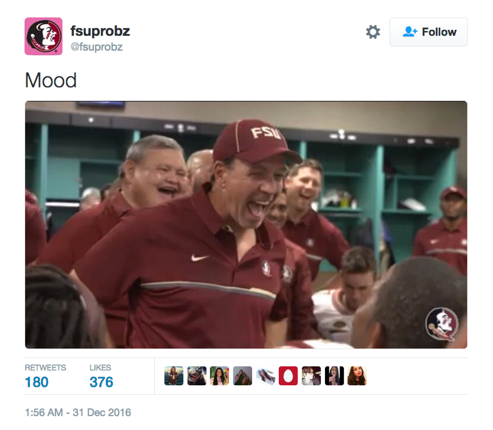Play the locker room video
This screenshot has width=493, height=430.
tap(246, 224)
